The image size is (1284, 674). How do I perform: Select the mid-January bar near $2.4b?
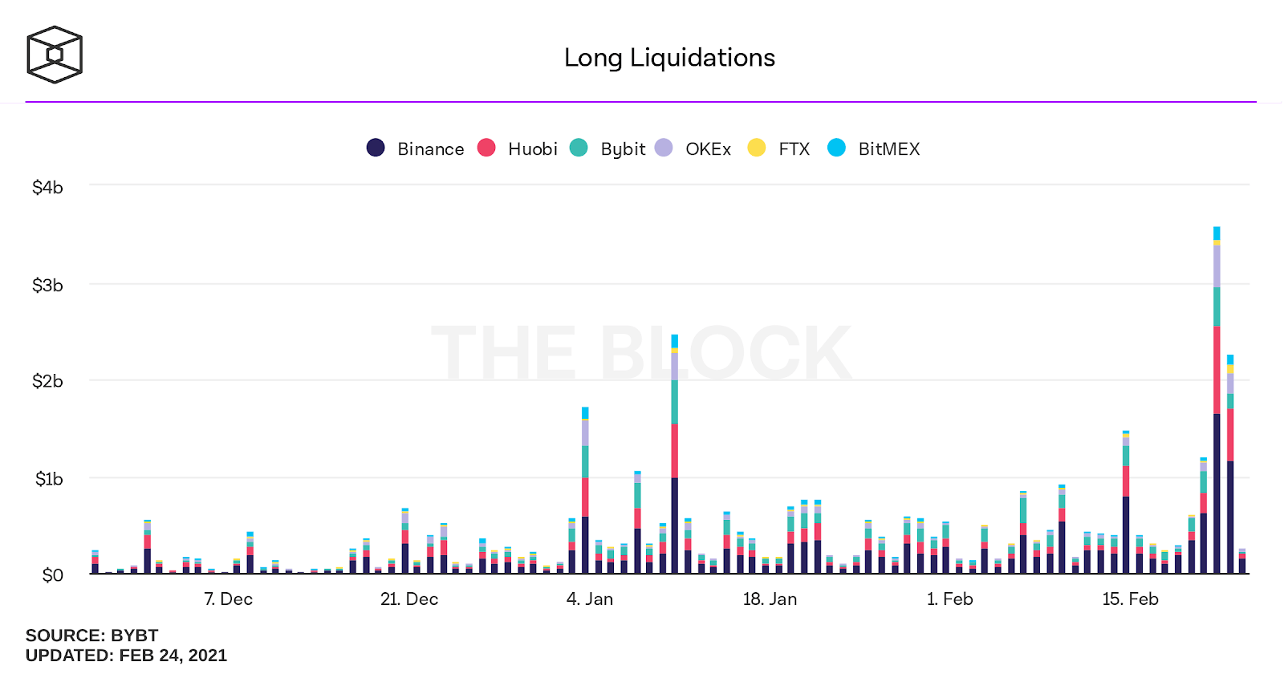coord(675,454)
